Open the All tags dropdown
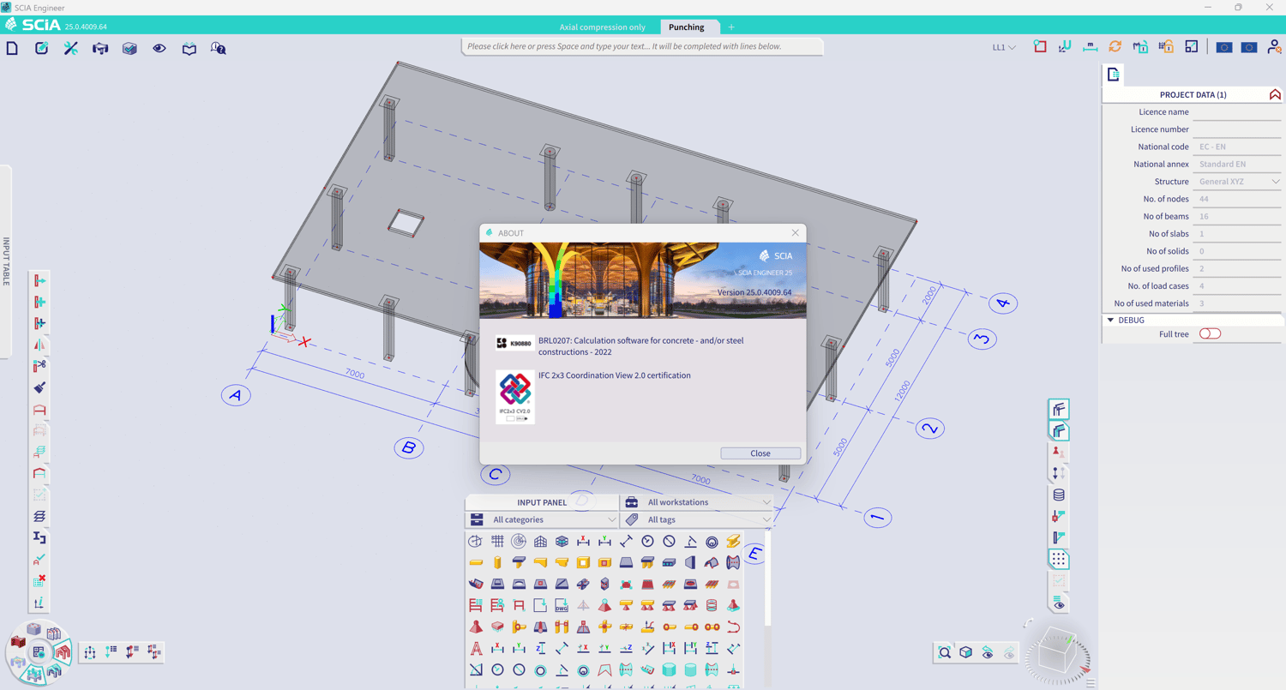 pyautogui.click(x=696, y=519)
